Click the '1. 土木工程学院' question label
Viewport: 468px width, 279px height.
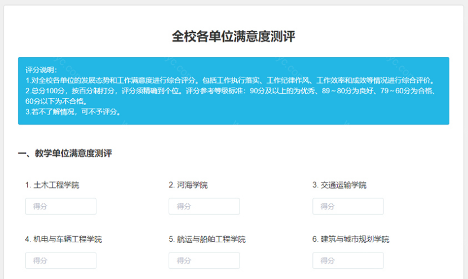52,185
